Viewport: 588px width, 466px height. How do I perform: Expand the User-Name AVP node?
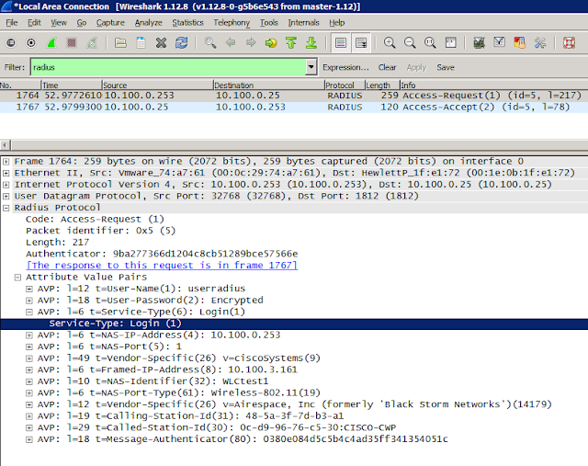(x=29, y=290)
